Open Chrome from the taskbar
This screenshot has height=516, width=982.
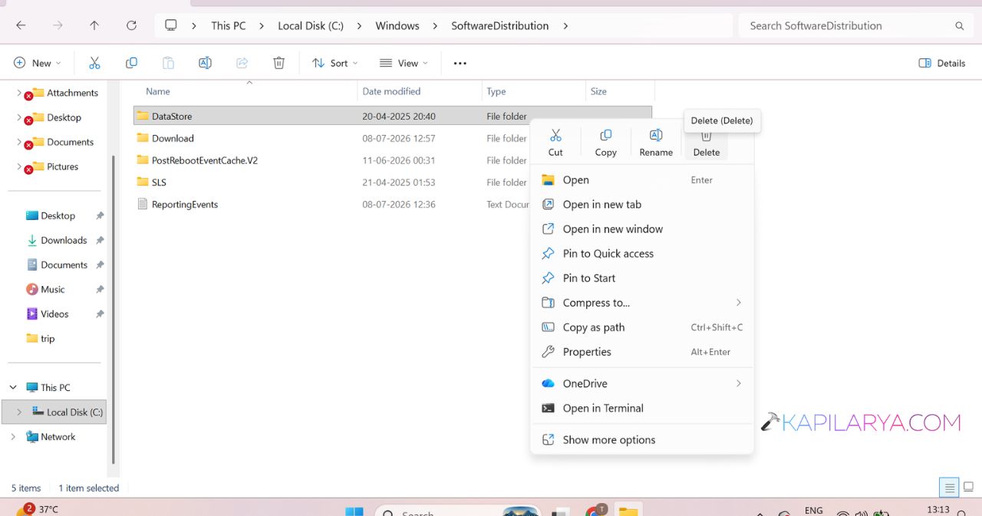click(595, 511)
